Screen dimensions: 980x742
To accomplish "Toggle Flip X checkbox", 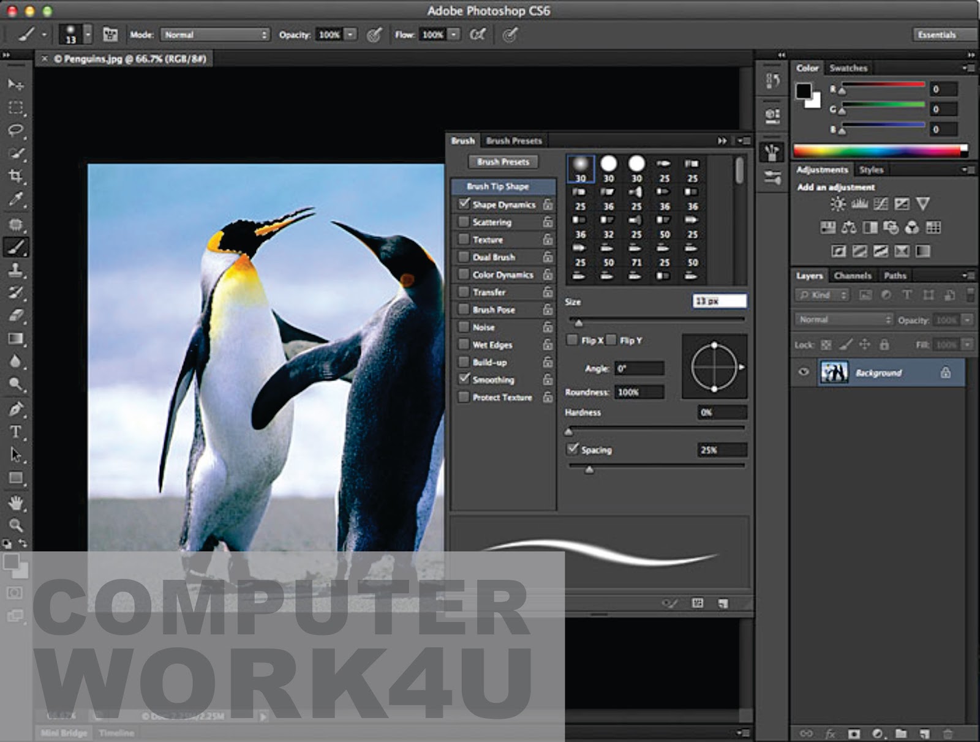I will pos(572,340).
